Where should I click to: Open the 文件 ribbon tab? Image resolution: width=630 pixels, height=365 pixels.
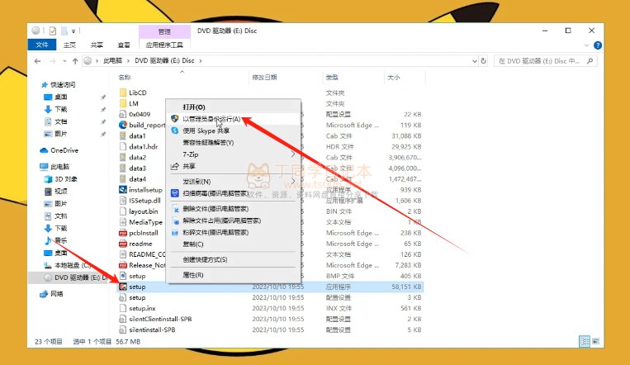(x=42, y=45)
